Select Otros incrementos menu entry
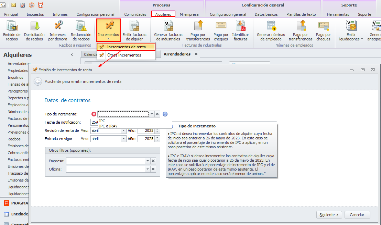381x225 pixels. (x=124, y=55)
